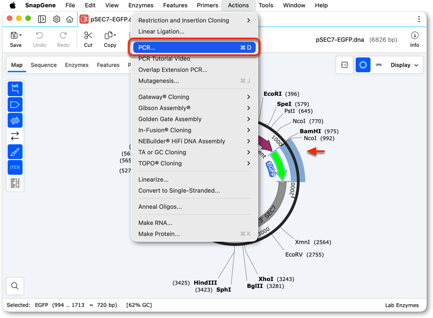Open PCR Tutorial Video entry

tap(195, 58)
